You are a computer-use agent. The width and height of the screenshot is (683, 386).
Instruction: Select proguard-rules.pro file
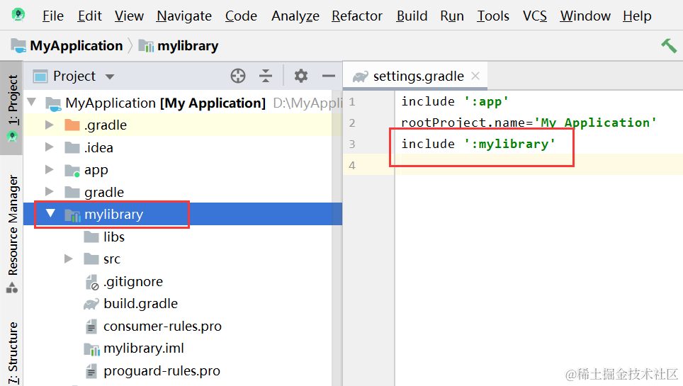[183, 370]
